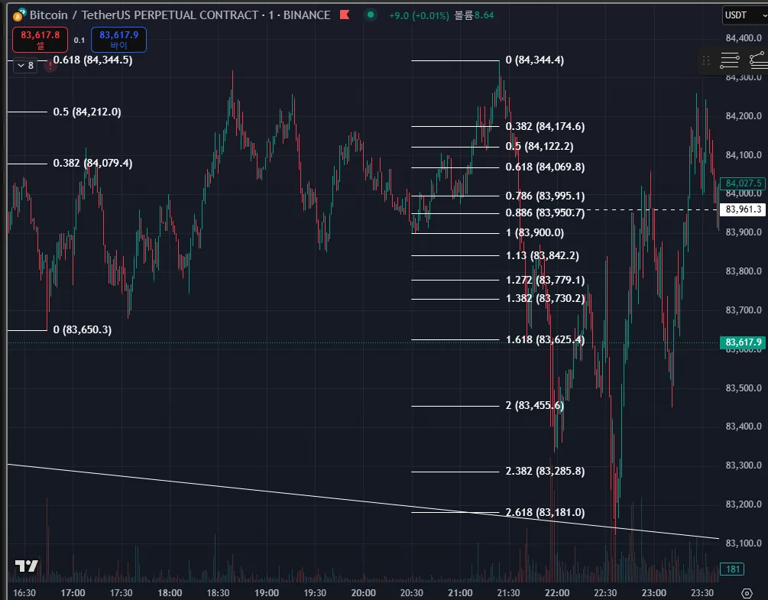Click the 83,961.3 crosshair price label

coord(743,209)
